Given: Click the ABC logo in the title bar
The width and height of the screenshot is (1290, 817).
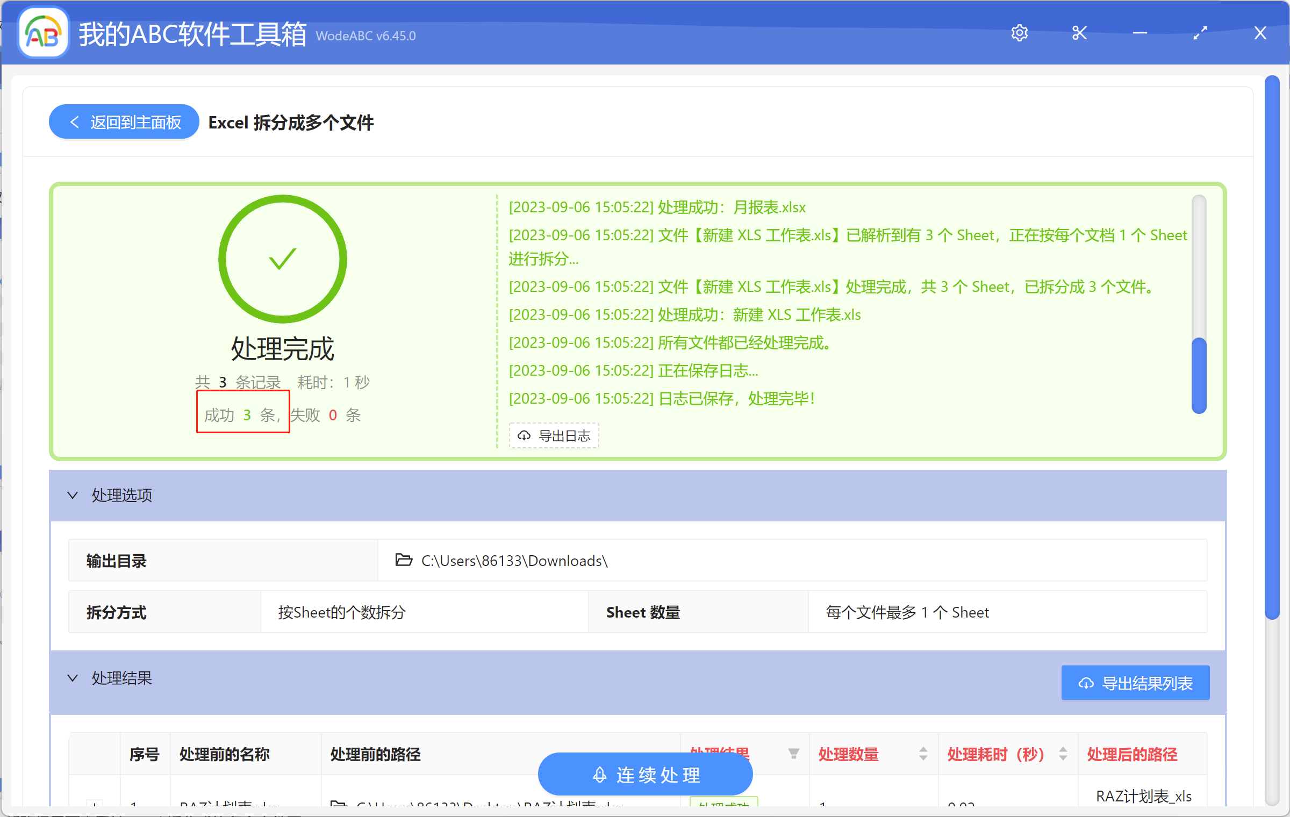Looking at the screenshot, I should pos(42,32).
